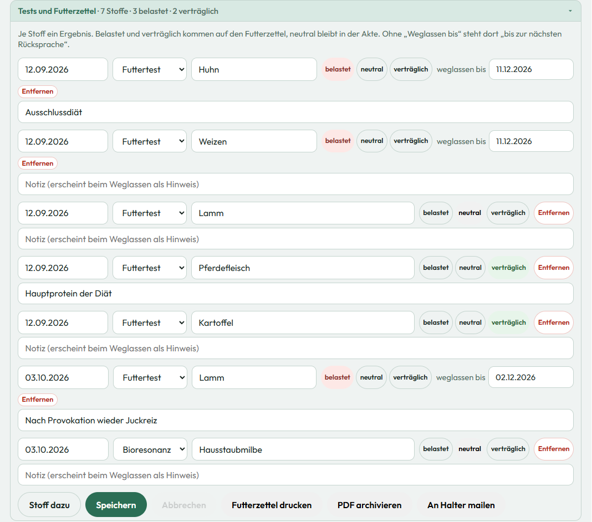Click the Ausschlussdiät note field
Screen dimensions: 592x522
pos(295,112)
